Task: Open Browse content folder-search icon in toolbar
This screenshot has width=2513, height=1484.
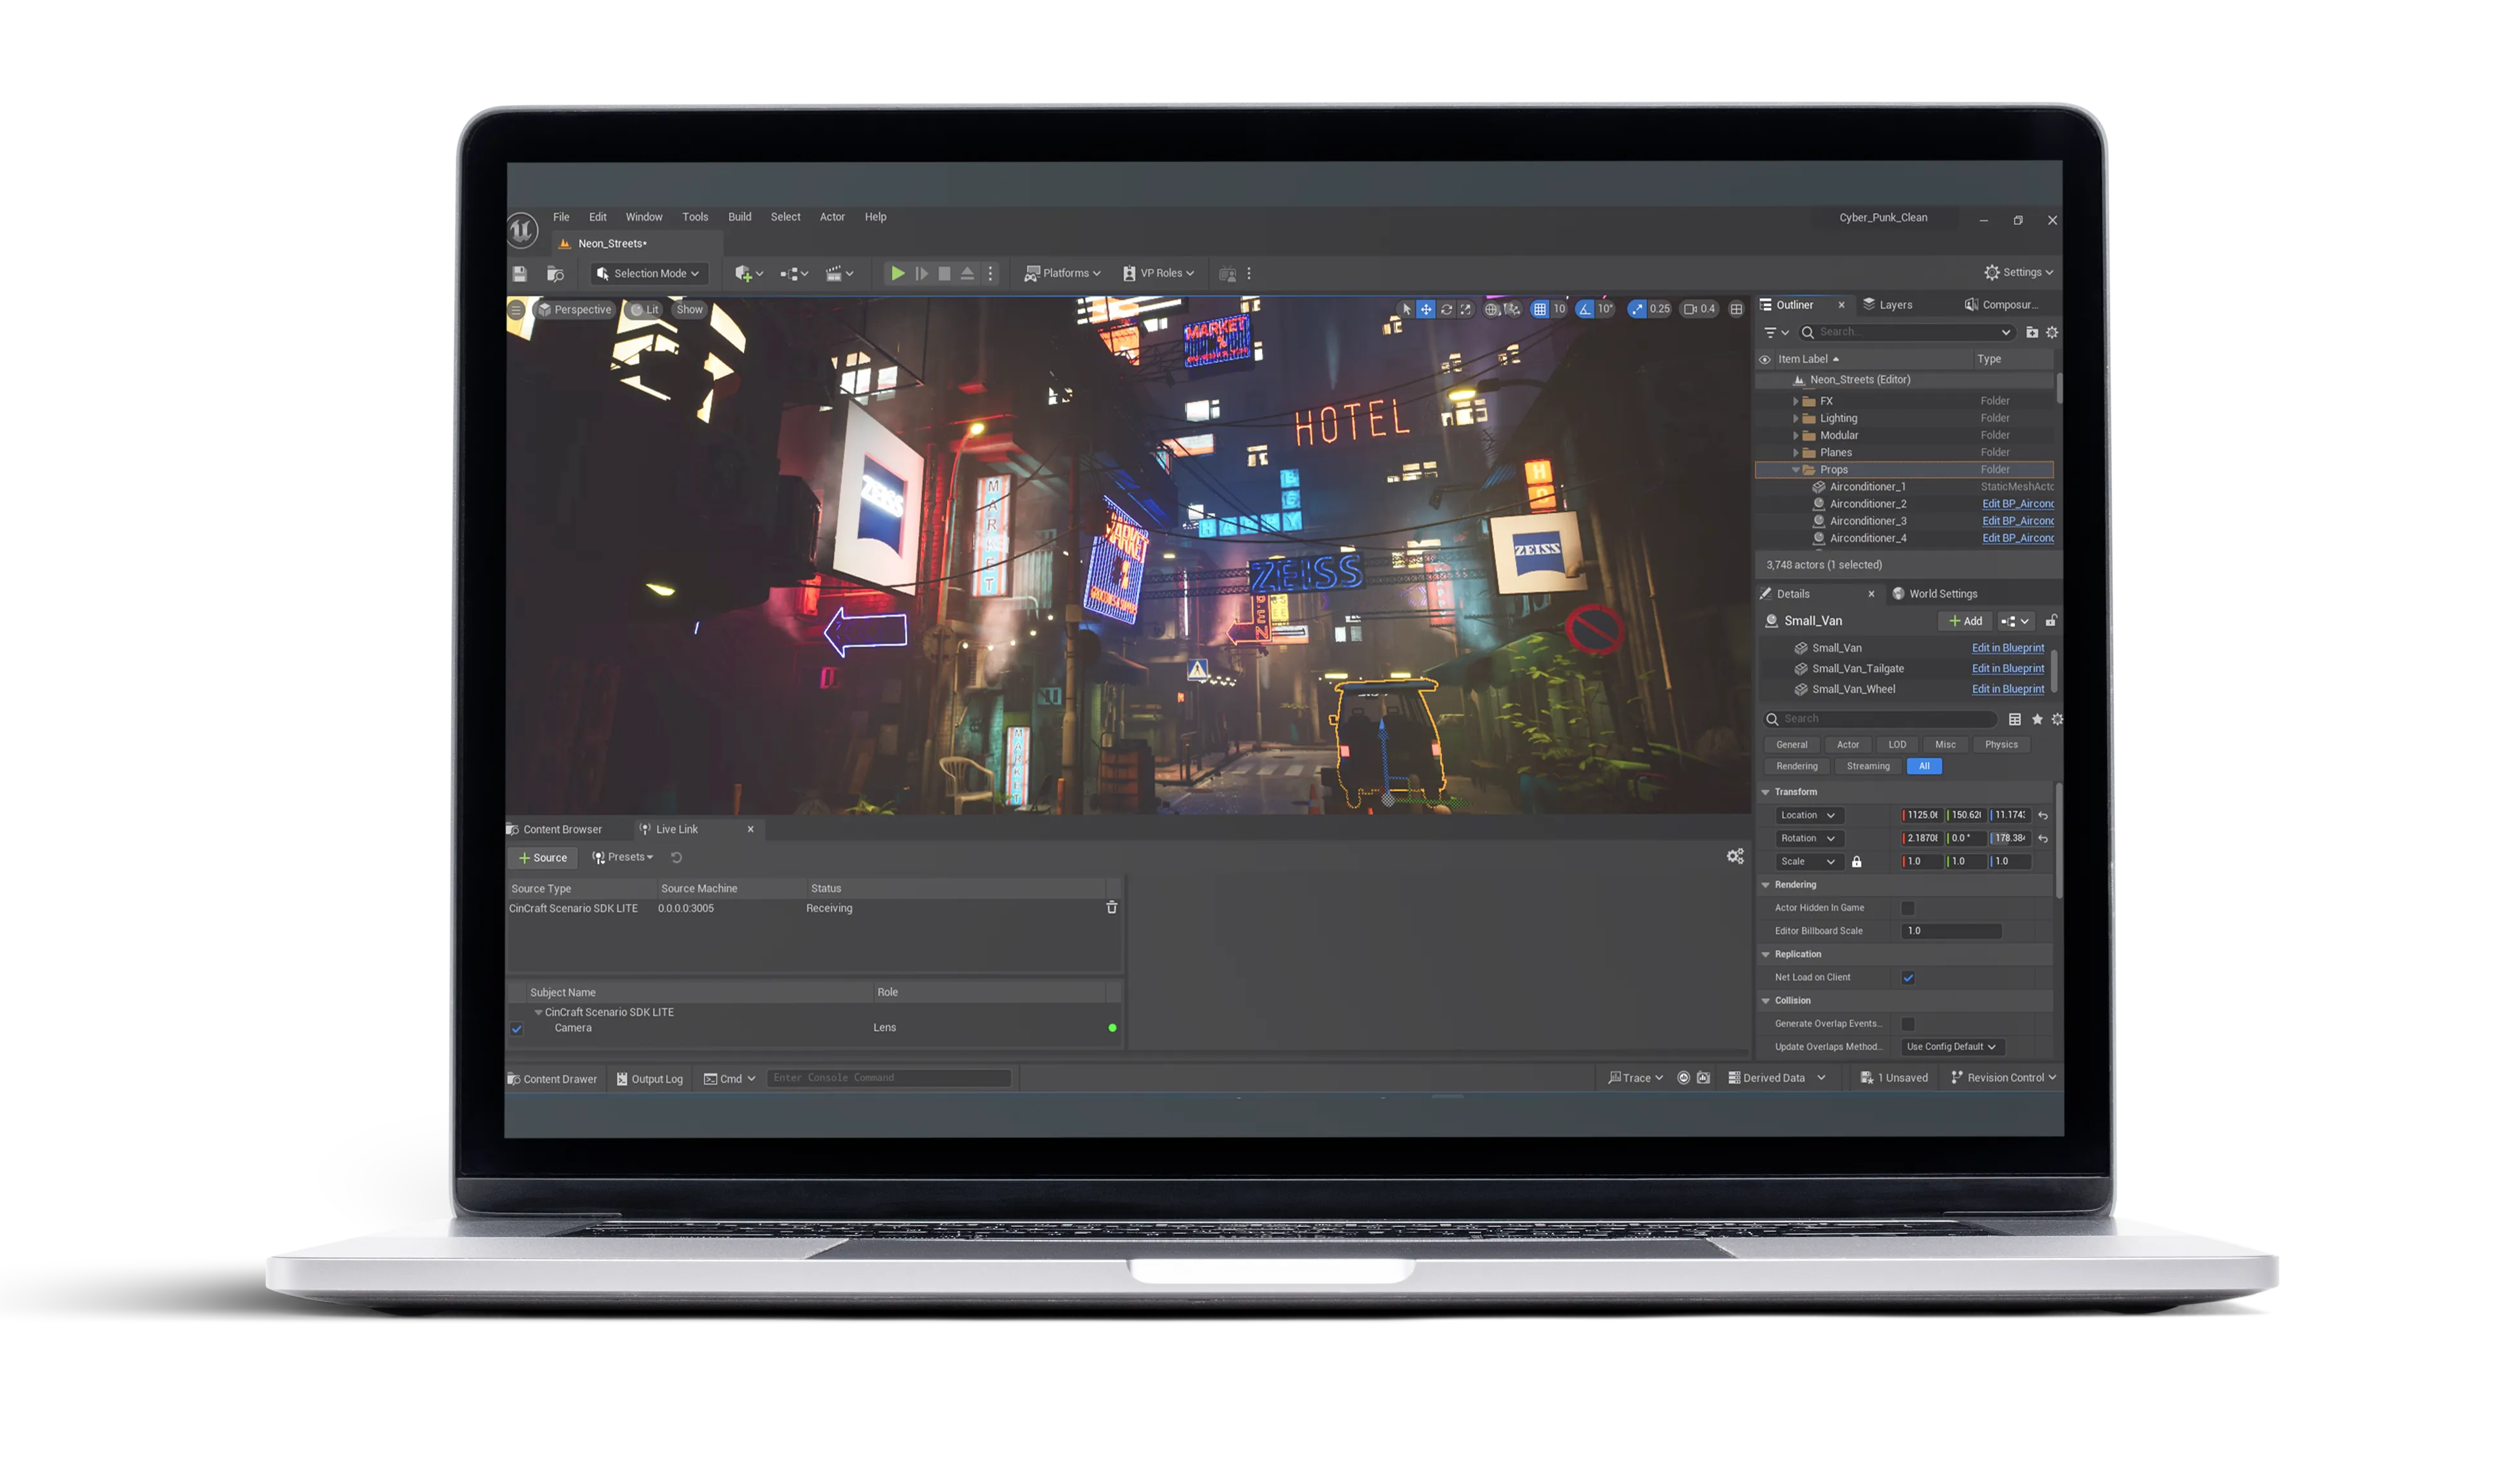Action: pyautogui.click(x=555, y=273)
